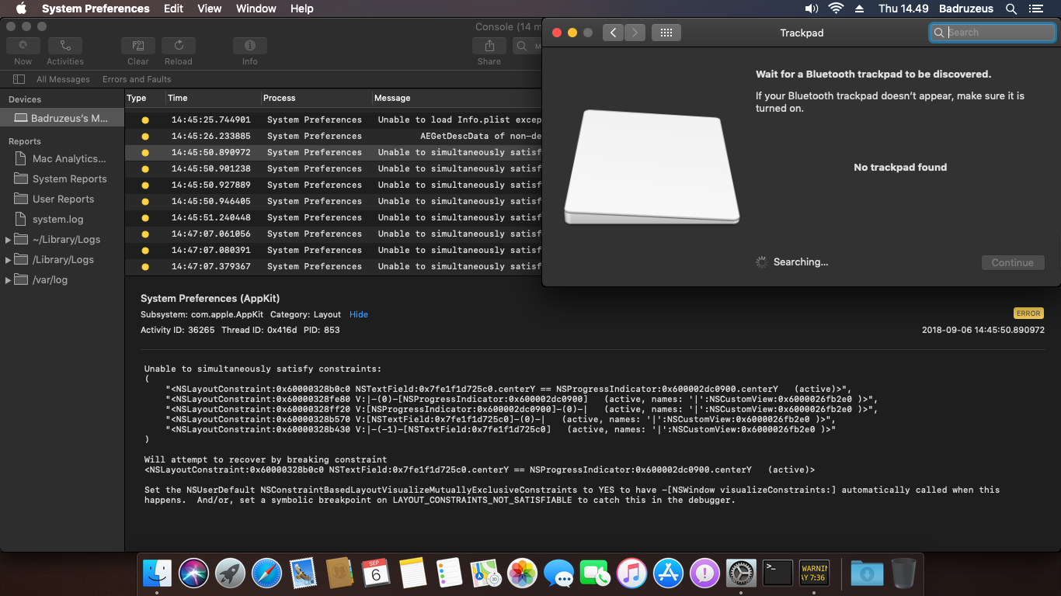Open iTunes from the Dock
This screenshot has width=1061, height=596.
tap(631, 573)
